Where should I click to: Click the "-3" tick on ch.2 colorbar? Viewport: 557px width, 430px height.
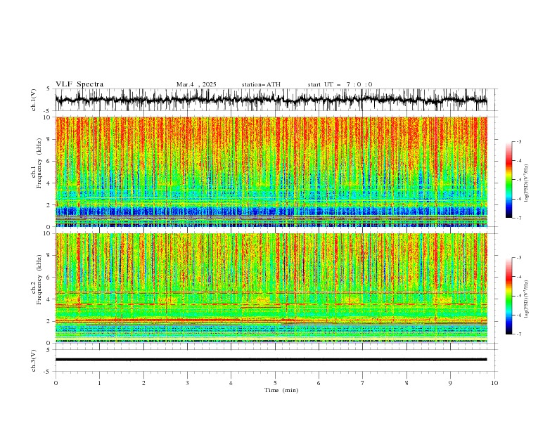tap(518, 258)
